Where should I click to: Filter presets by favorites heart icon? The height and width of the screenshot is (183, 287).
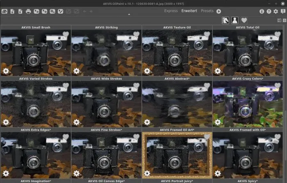[244, 20]
